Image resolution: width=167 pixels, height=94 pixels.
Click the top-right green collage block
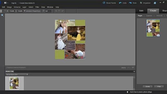pos(80,23)
